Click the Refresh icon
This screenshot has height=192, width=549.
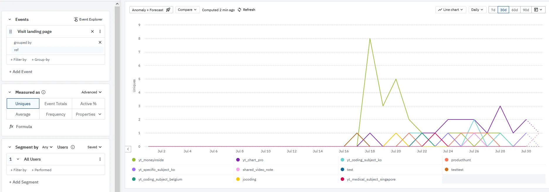tap(239, 10)
